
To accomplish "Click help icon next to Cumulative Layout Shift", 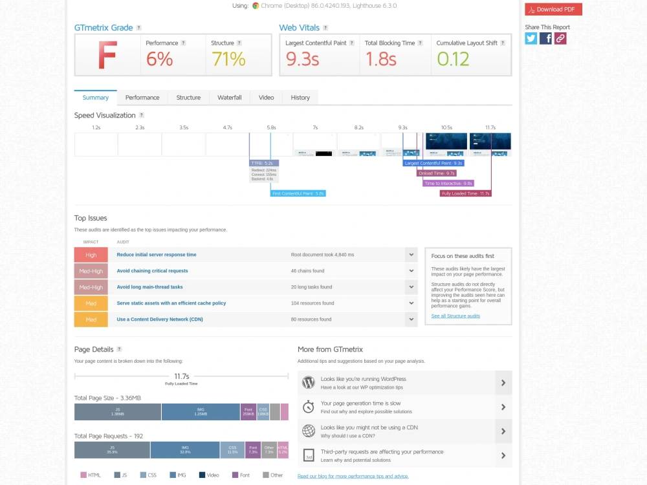I will click(x=503, y=43).
